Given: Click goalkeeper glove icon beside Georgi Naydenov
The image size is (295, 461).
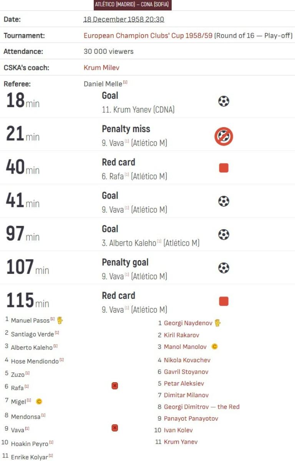Looking at the screenshot, I should click(x=218, y=323).
